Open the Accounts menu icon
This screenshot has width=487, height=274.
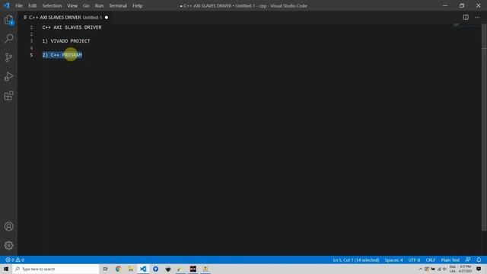[x=8, y=227]
